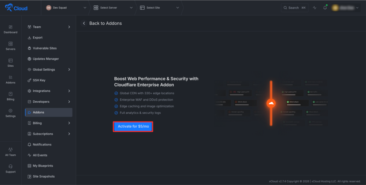This screenshot has height=185, width=366.
Task: Open Site Snapshots menu item
Action: 49,176
